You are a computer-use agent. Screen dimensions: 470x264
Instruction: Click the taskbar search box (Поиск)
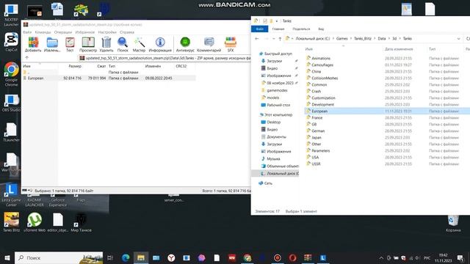pos(59,257)
